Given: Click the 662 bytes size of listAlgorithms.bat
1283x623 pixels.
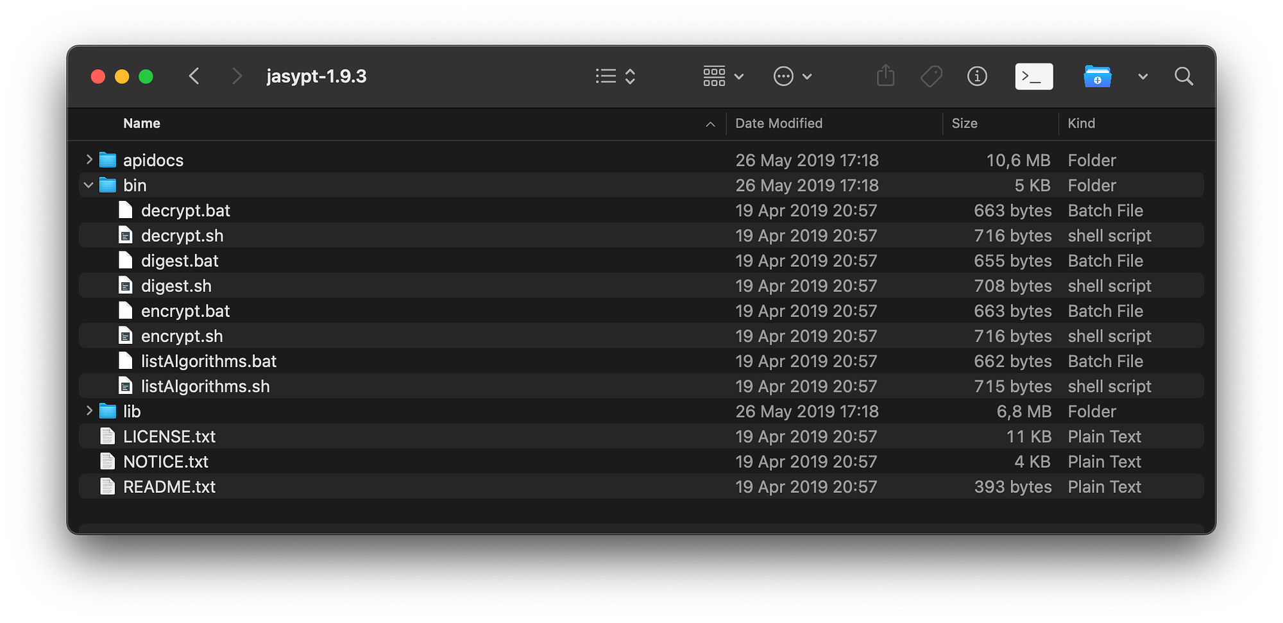Looking at the screenshot, I should pyautogui.click(x=1013, y=361).
